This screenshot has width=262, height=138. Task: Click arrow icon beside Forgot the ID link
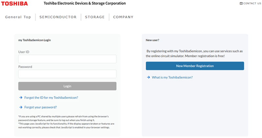click(21, 97)
